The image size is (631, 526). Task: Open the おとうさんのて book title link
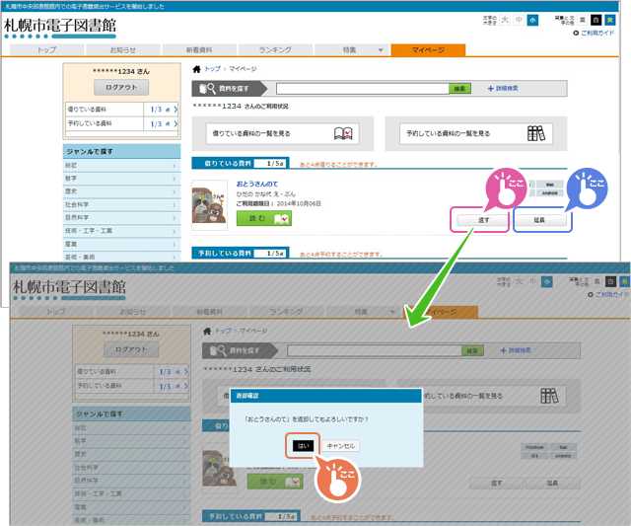point(257,185)
